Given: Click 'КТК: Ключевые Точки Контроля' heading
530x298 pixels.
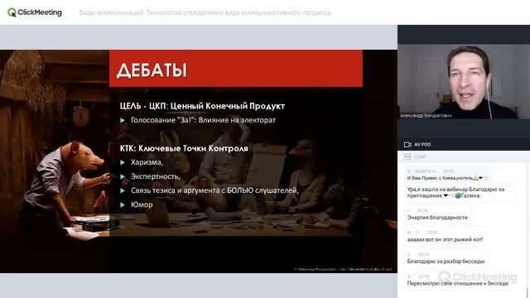Looking at the screenshot, I should point(184,148).
